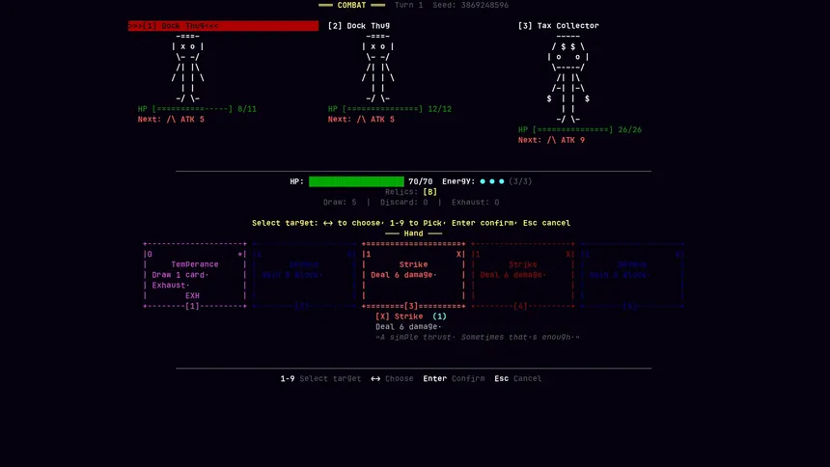Pick the dimmed Strike card in slot 4
The height and width of the screenshot is (467, 830).
[x=522, y=275]
